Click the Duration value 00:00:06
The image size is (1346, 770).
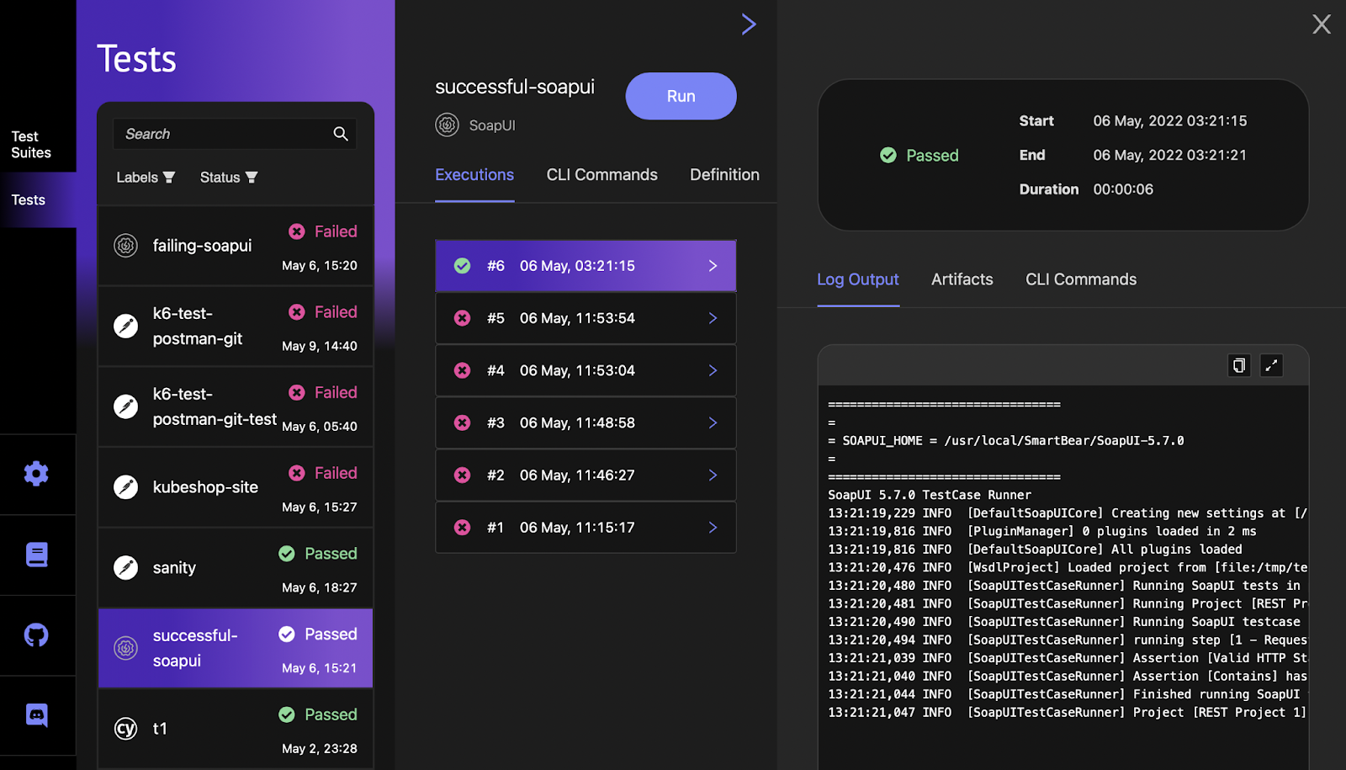[1123, 189]
